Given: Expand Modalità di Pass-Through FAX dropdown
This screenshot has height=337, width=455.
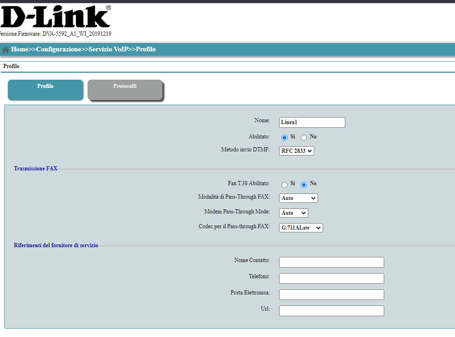Looking at the screenshot, I should coord(299,198).
